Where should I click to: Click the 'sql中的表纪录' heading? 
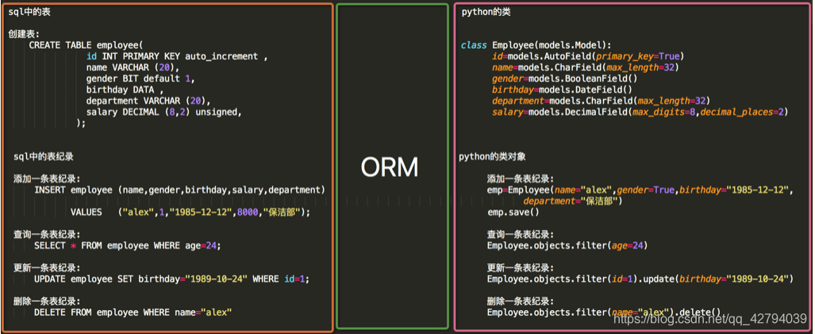pyautogui.click(x=44, y=155)
